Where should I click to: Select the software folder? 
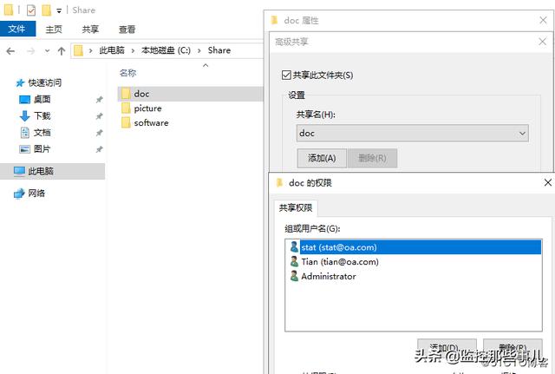tap(145, 123)
